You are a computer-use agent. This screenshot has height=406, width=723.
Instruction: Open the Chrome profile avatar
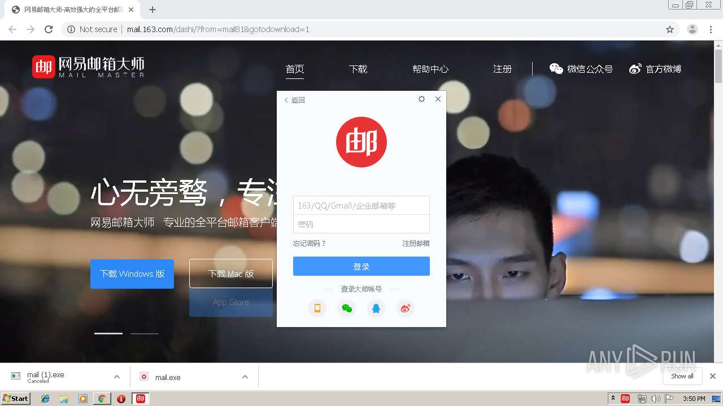[692, 29]
